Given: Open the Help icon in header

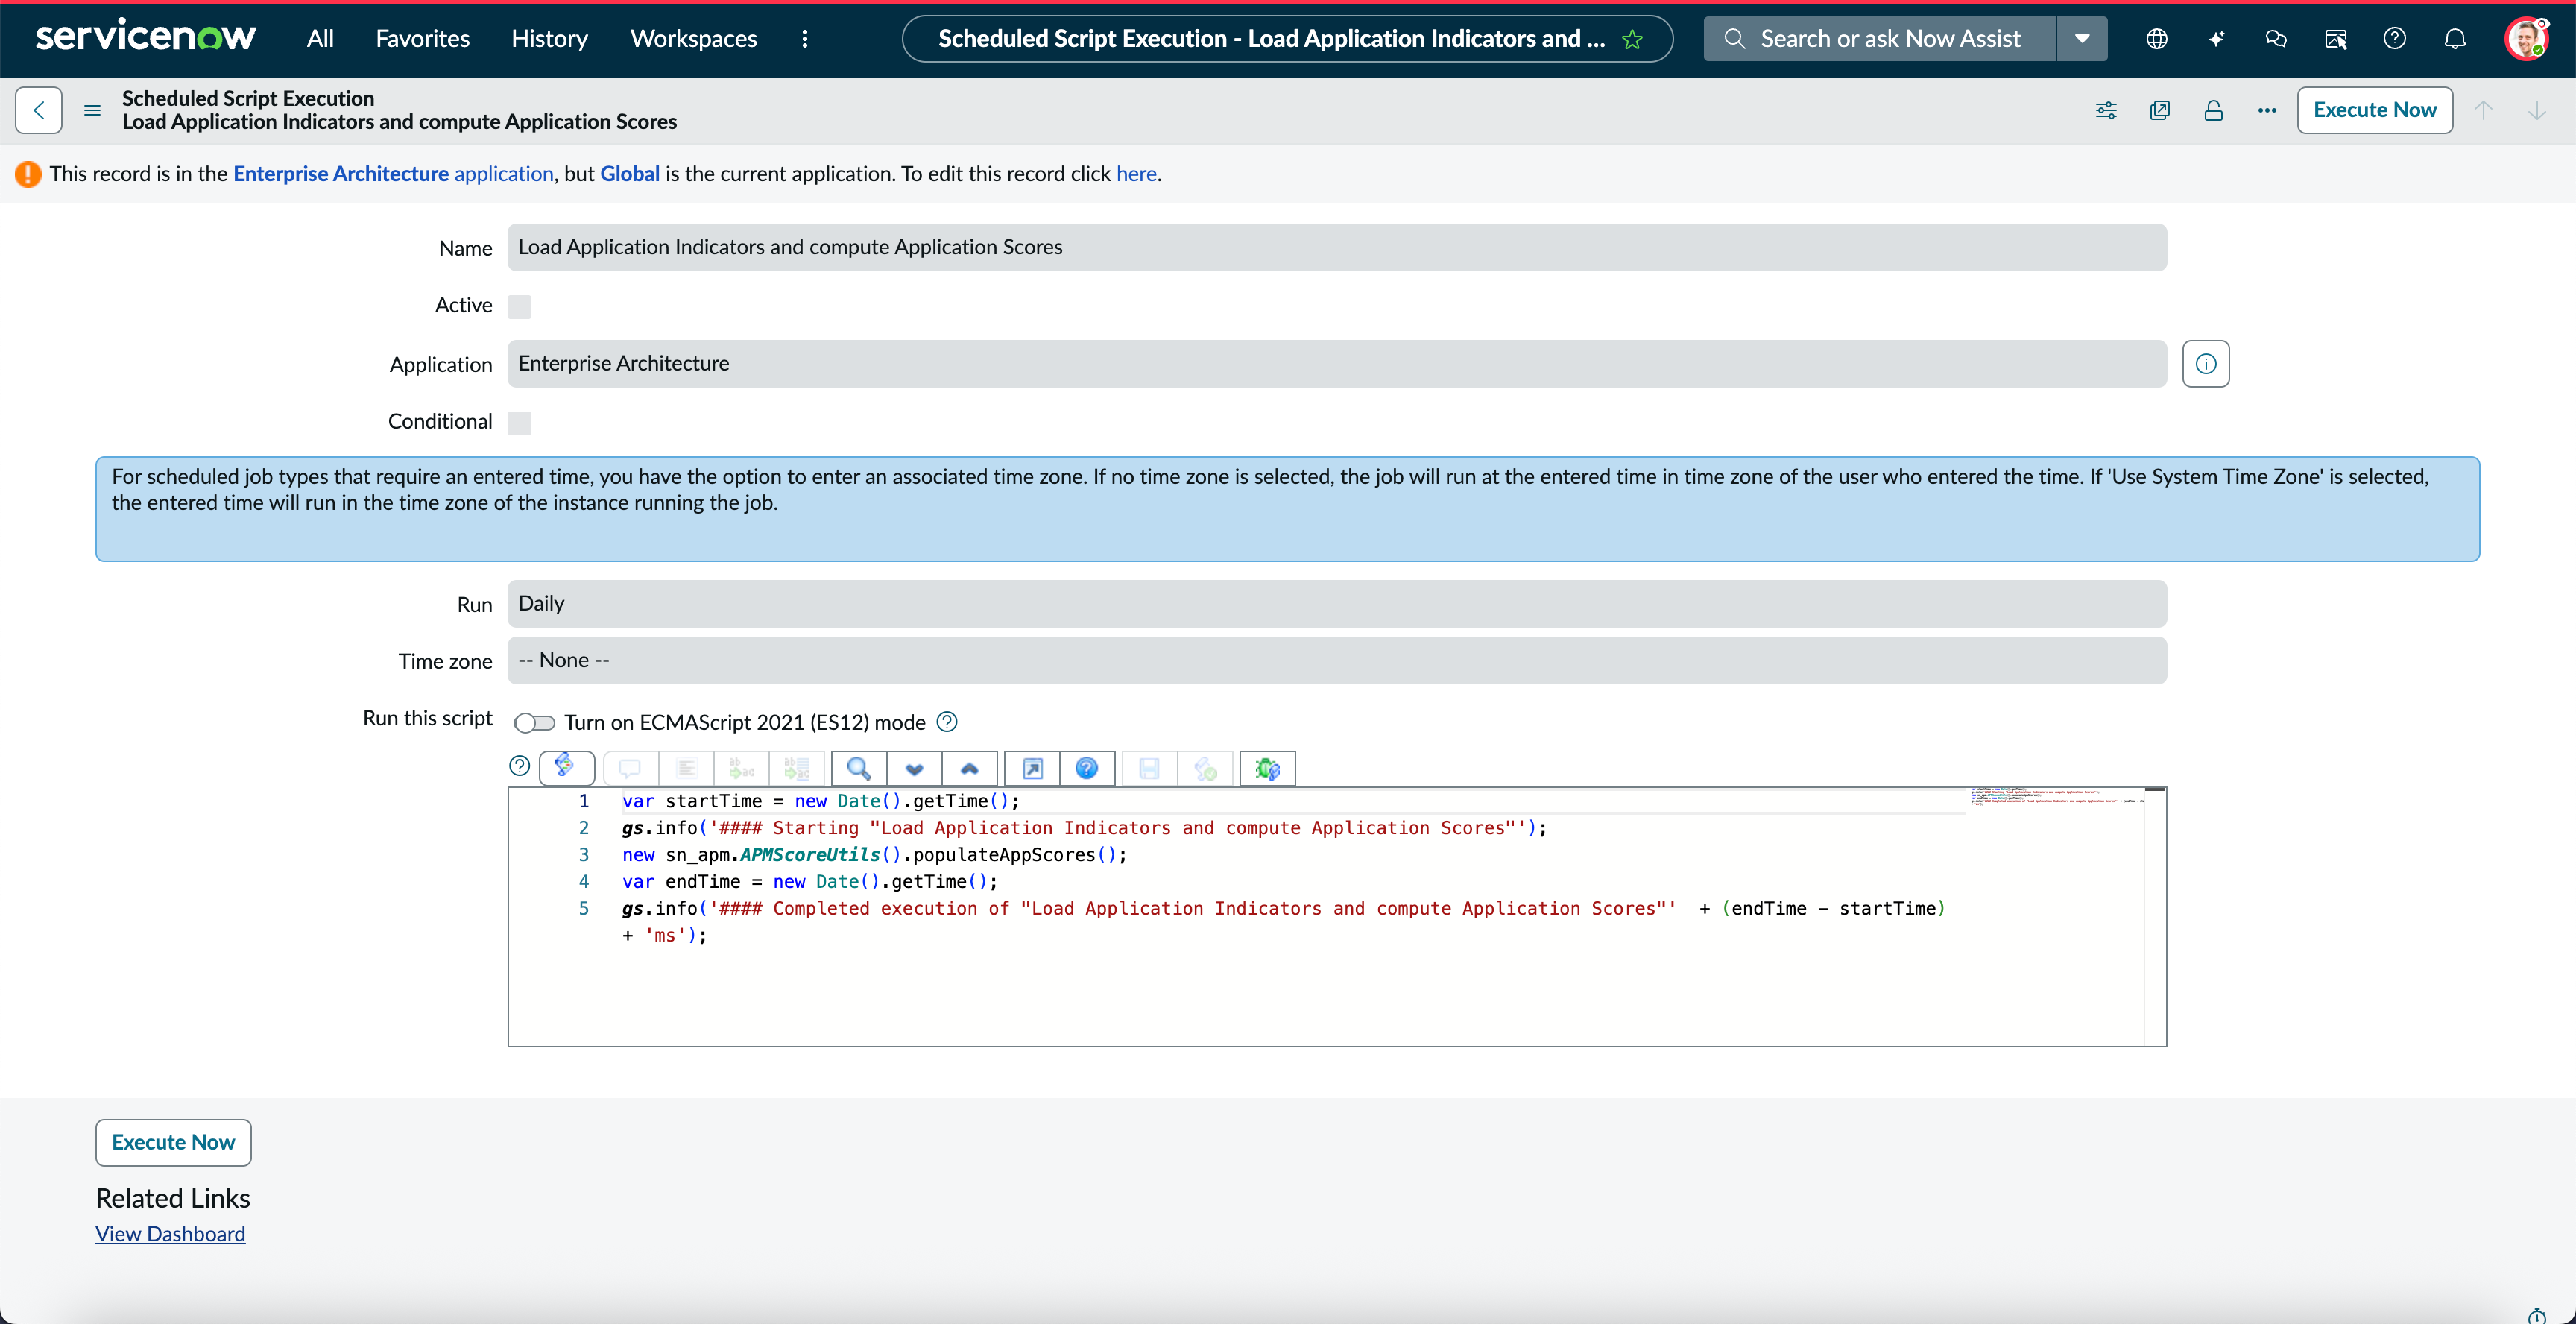Looking at the screenshot, I should click(2395, 39).
